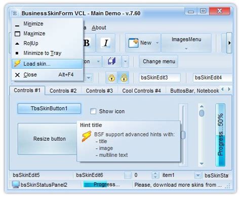Click the Change menu button
The width and height of the screenshot is (240, 197).
click(x=158, y=61)
